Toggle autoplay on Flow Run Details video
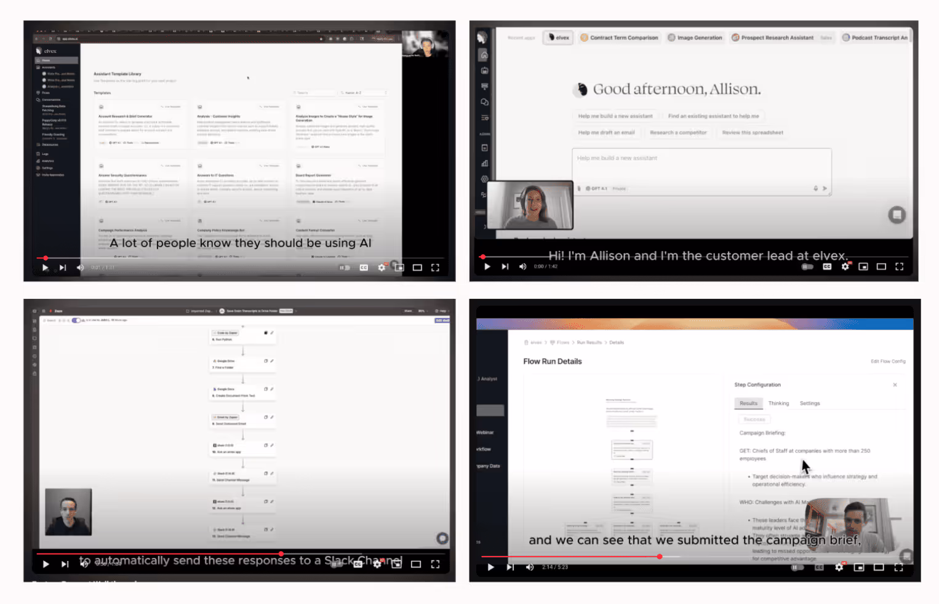 798,567
